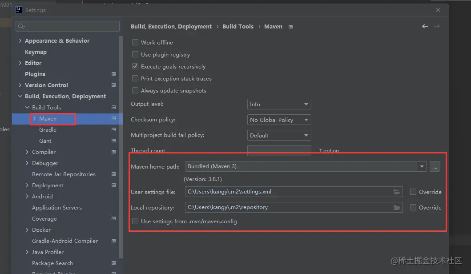Select Plugins in settings tree
This screenshot has width=471, height=274.
[35, 74]
